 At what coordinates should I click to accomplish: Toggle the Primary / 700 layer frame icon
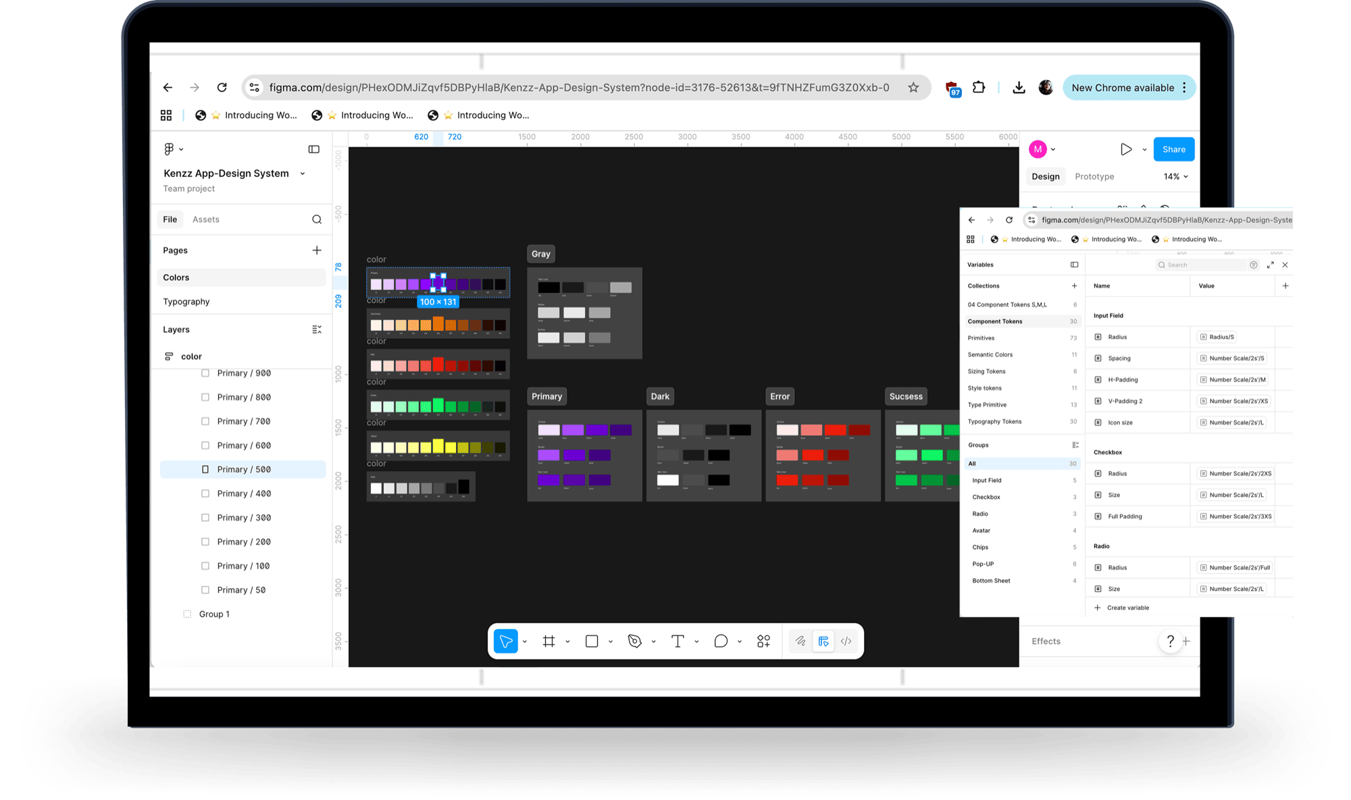tap(205, 421)
